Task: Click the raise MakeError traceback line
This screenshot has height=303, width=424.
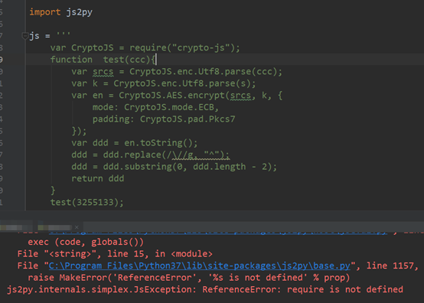Action: 189,278
